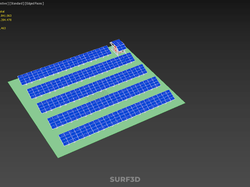Click the gray grid patch at scene center

[97, 96]
